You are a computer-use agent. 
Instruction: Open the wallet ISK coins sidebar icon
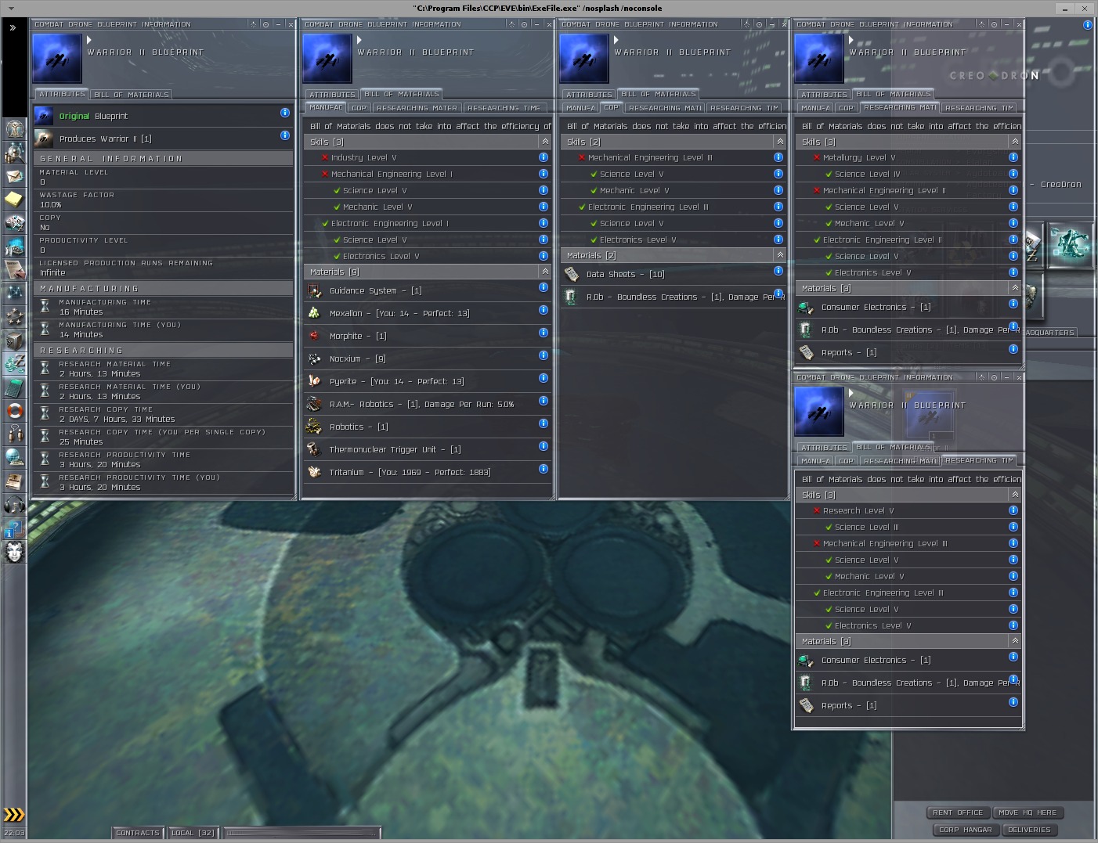(x=15, y=363)
